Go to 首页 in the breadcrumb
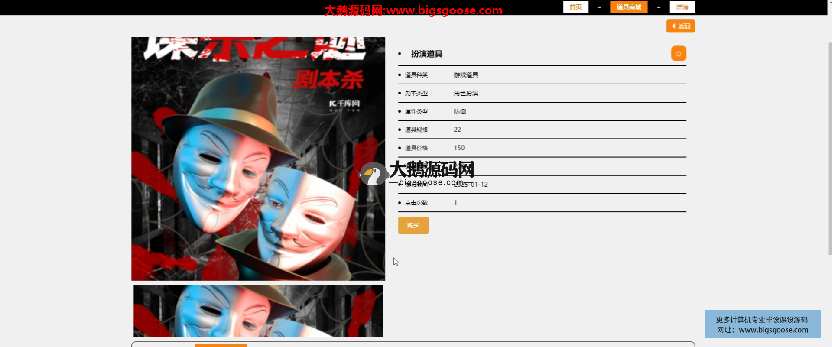The image size is (832, 347). tap(575, 7)
